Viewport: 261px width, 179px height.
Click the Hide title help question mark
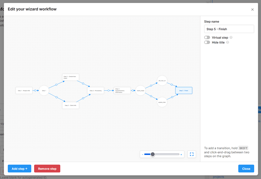pyautogui.click(x=228, y=42)
